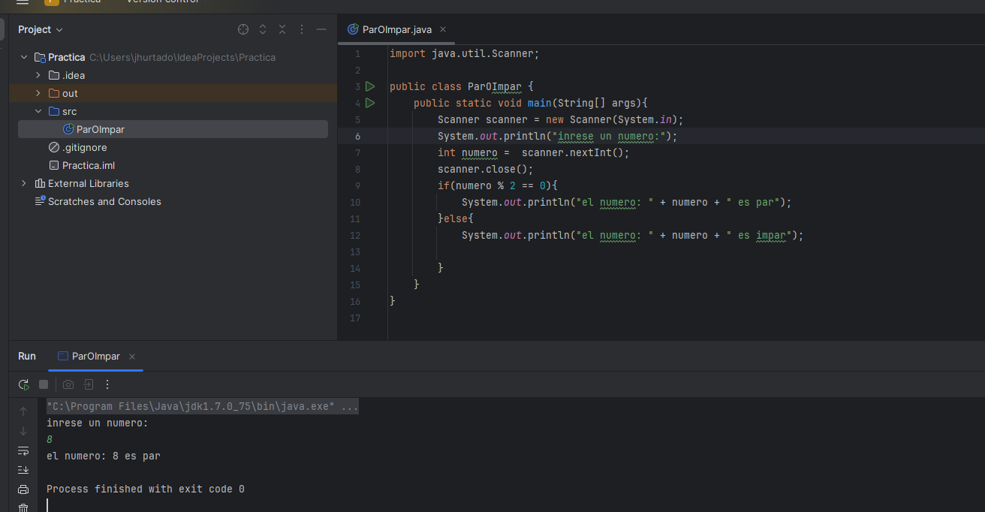Click the Select Opened File crosshair icon
Screen dimensions: 985x512
point(243,29)
